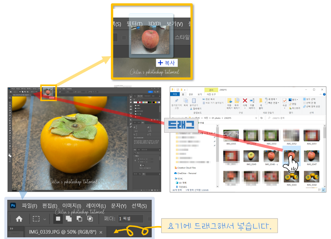Click 히스토리 button
This screenshot has height=239, width=331.
click(295, 108)
